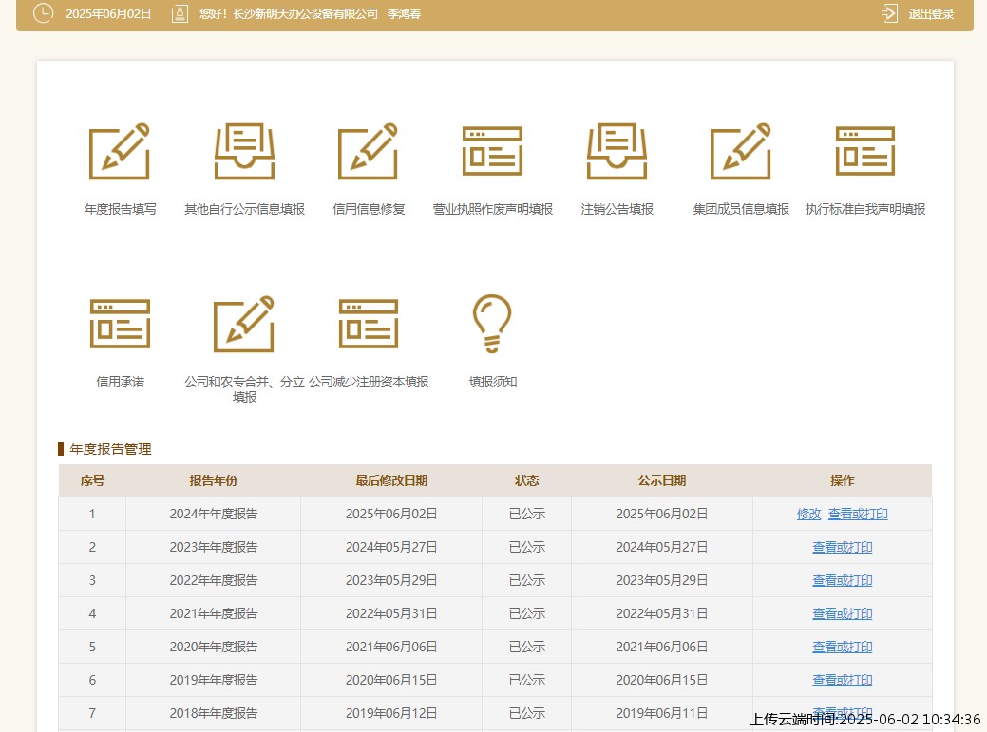View or print the 2020年年度报告

tap(843, 647)
